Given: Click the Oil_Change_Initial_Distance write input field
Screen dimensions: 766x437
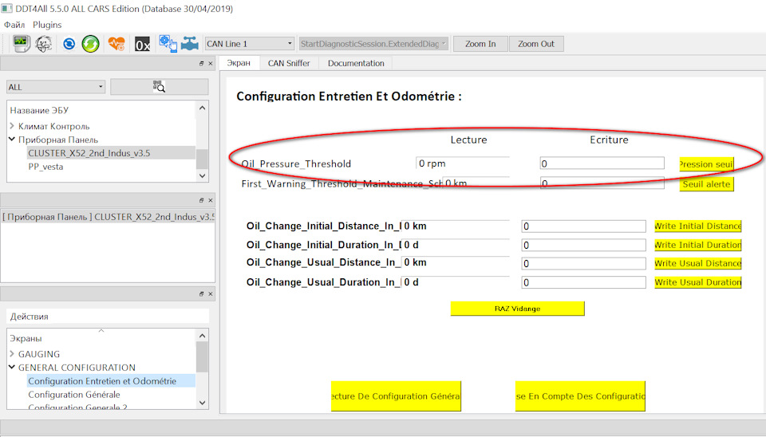Looking at the screenshot, I should tap(583, 226).
